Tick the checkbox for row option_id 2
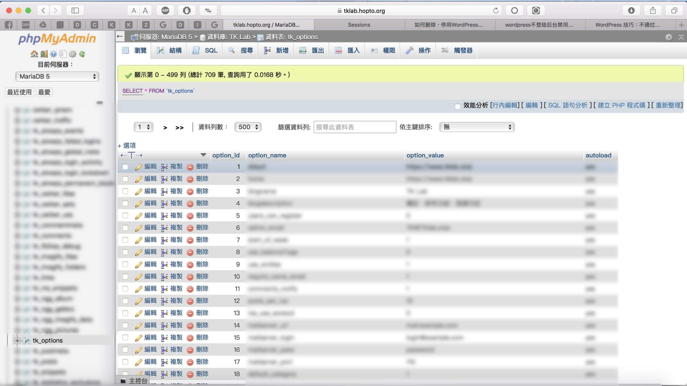The width and height of the screenshot is (687, 386). coord(125,179)
